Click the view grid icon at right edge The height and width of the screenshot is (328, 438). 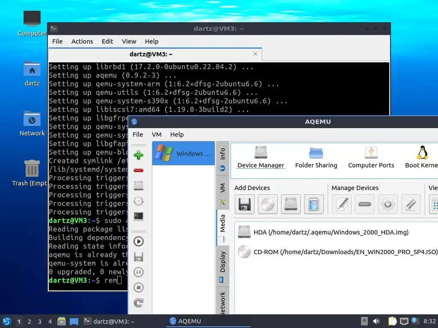click(434, 205)
